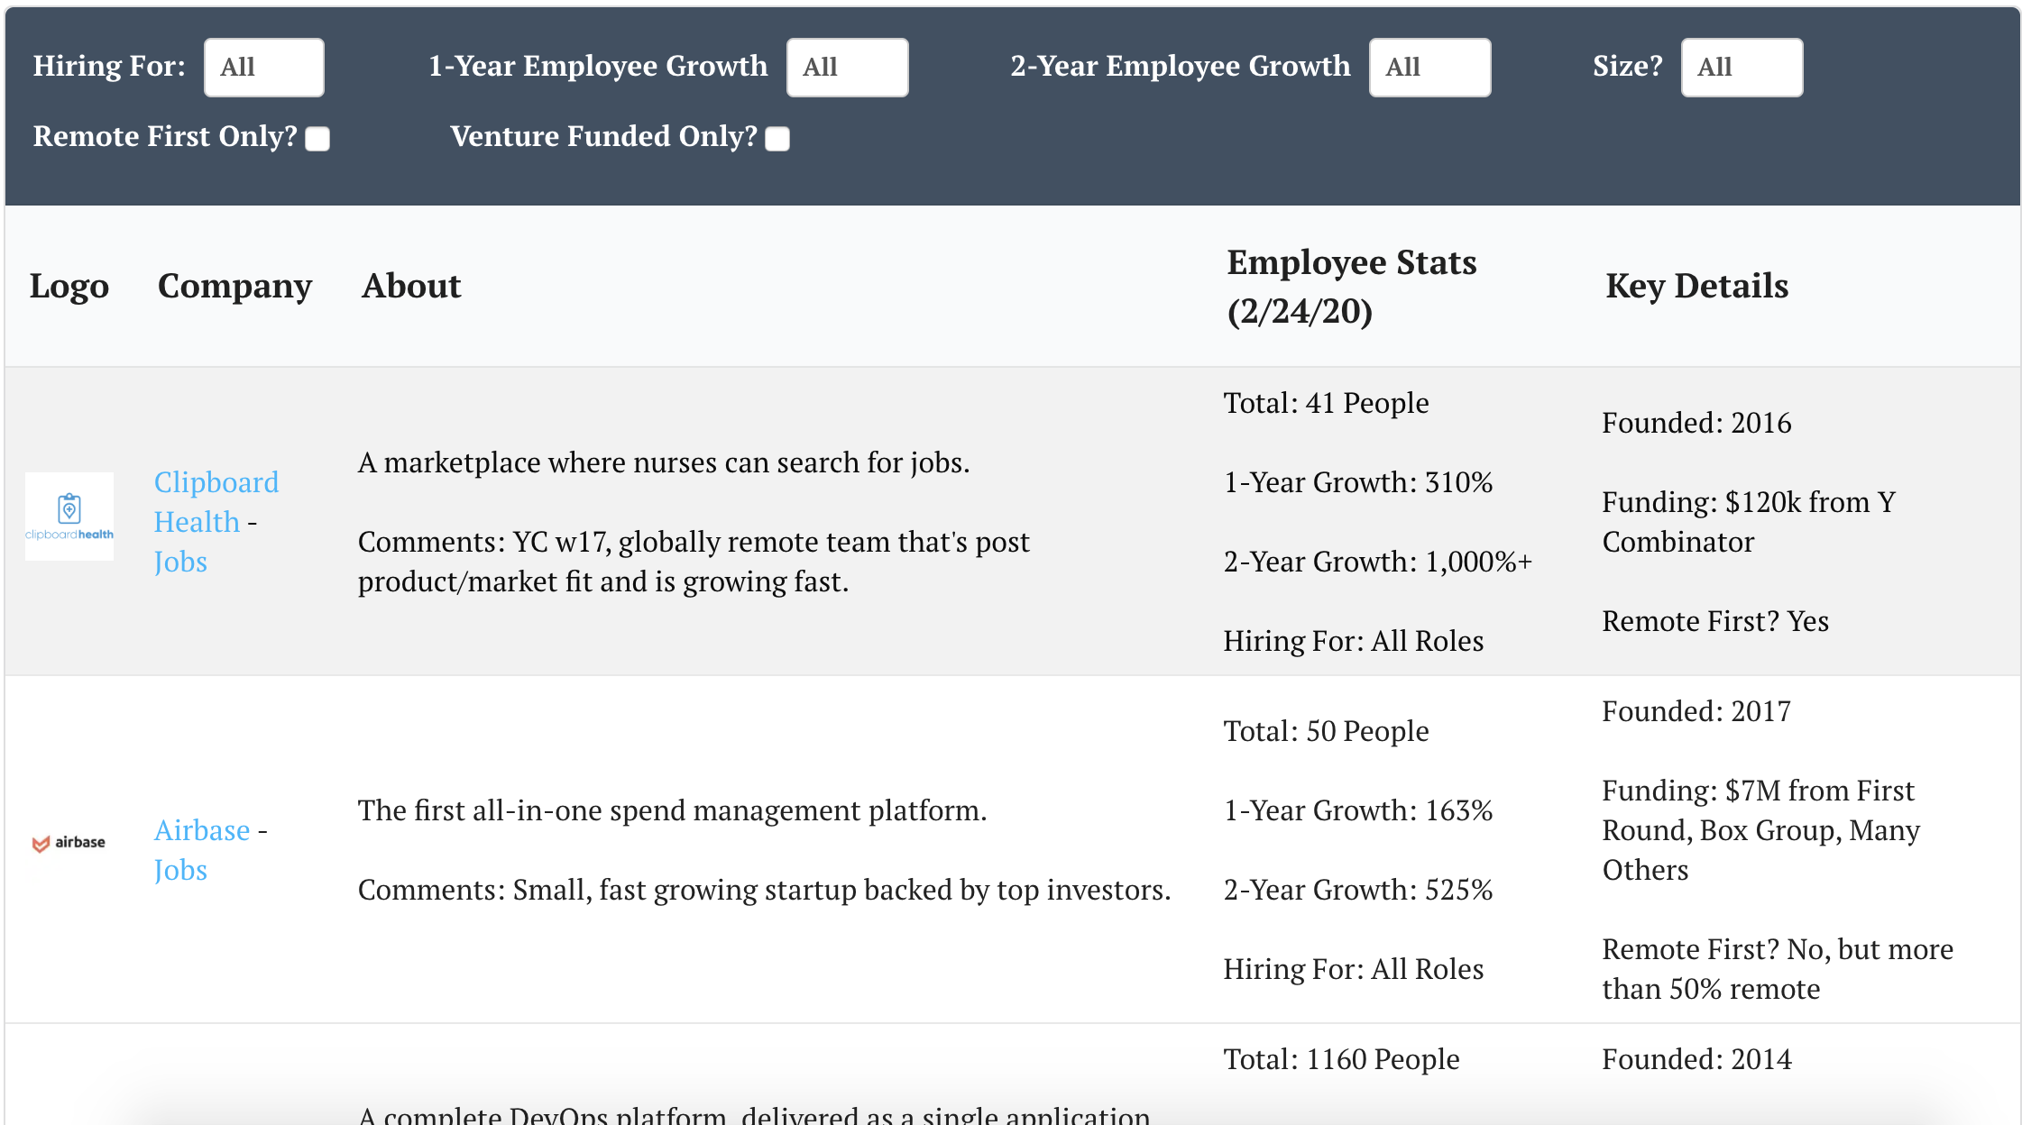Viewport: 2022px width, 1125px height.
Task: Expand the 1-Year Employee Growth dropdown
Action: tap(847, 68)
